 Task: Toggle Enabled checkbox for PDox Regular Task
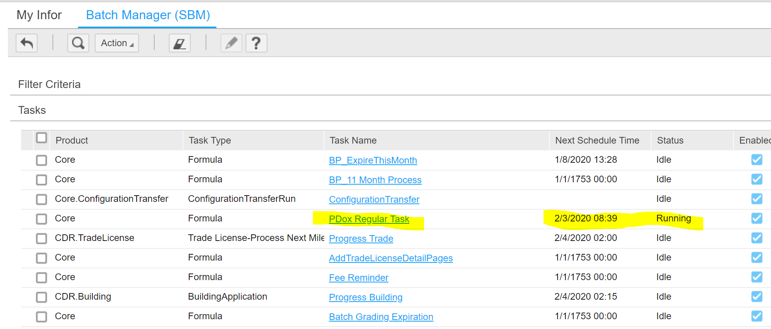click(757, 218)
